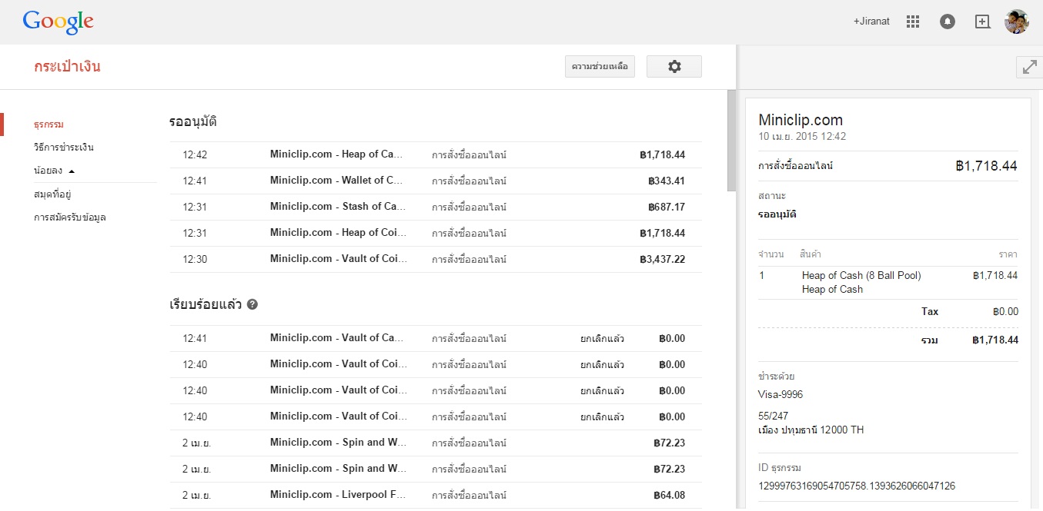Select ธุรกรรม in the sidebar
The width and height of the screenshot is (1043, 511).
coord(48,124)
